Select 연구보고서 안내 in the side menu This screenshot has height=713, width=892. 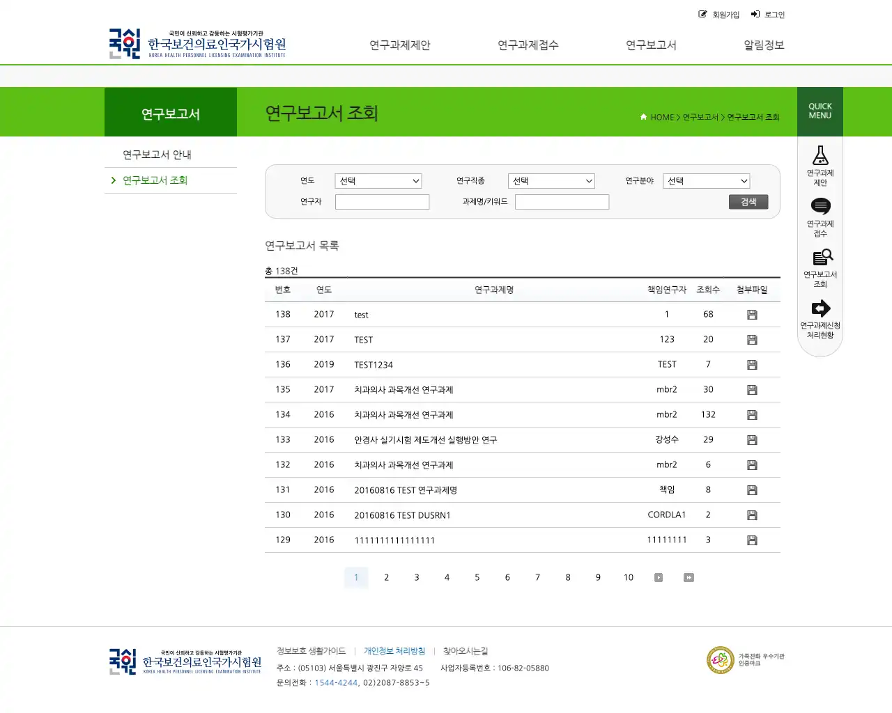pyautogui.click(x=157, y=155)
